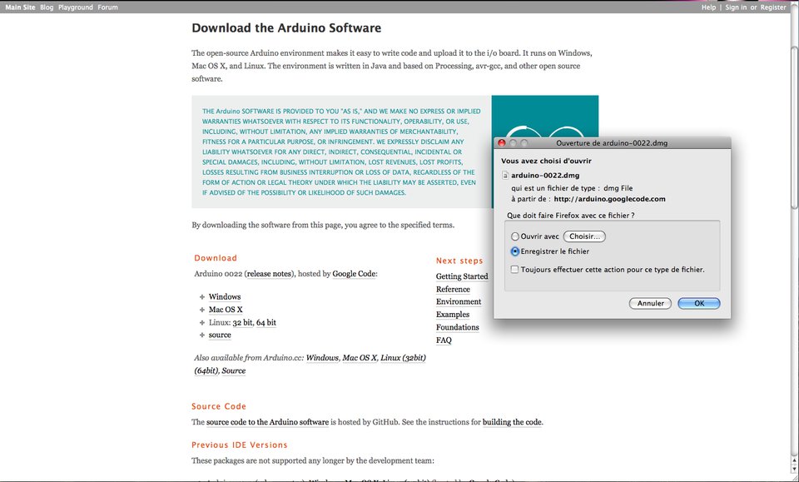The image size is (799, 482).
Task: Click the Register link at top right
Action: [x=773, y=7]
